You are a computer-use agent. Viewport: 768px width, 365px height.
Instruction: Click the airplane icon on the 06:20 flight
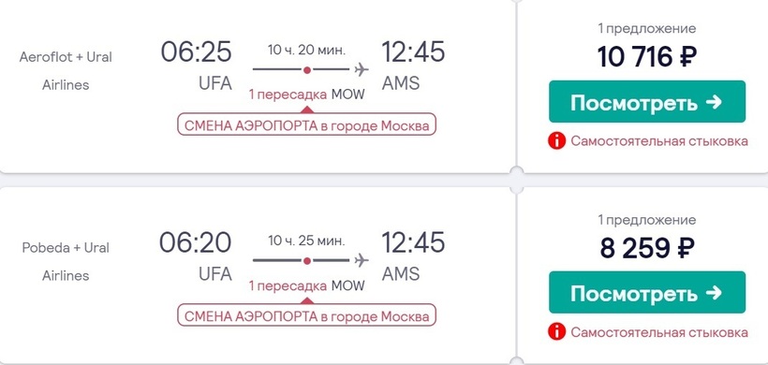pyautogui.click(x=362, y=260)
